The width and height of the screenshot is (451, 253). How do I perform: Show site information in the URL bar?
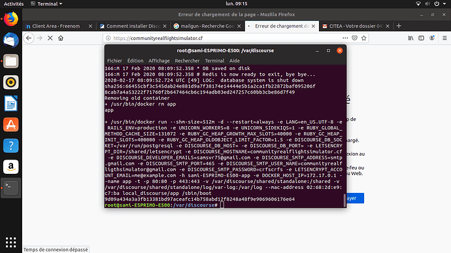[108, 38]
